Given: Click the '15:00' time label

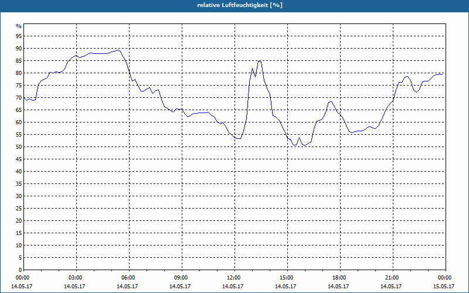Looking at the screenshot, I should 287,278.
